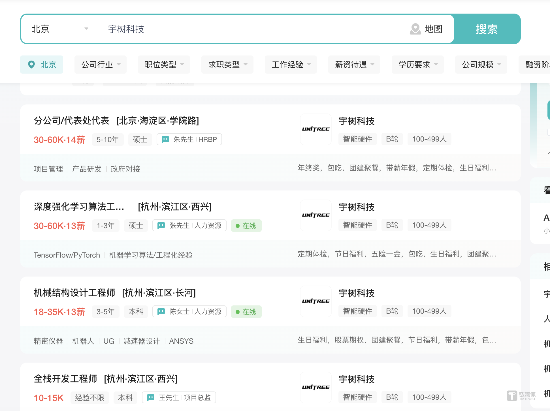Open the 工作经验 filter menu
Image resolution: width=550 pixels, height=411 pixels.
[291, 65]
